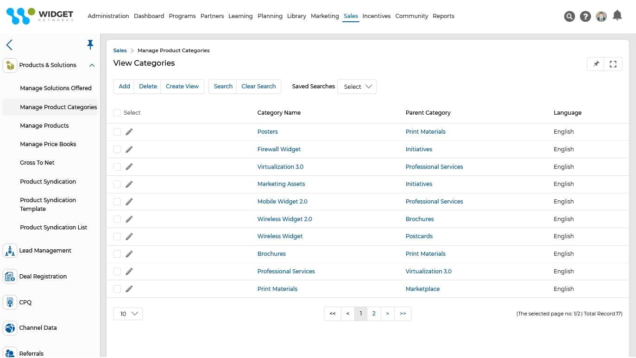Click the help icon
The height and width of the screenshot is (358, 636).
pos(585,16)
